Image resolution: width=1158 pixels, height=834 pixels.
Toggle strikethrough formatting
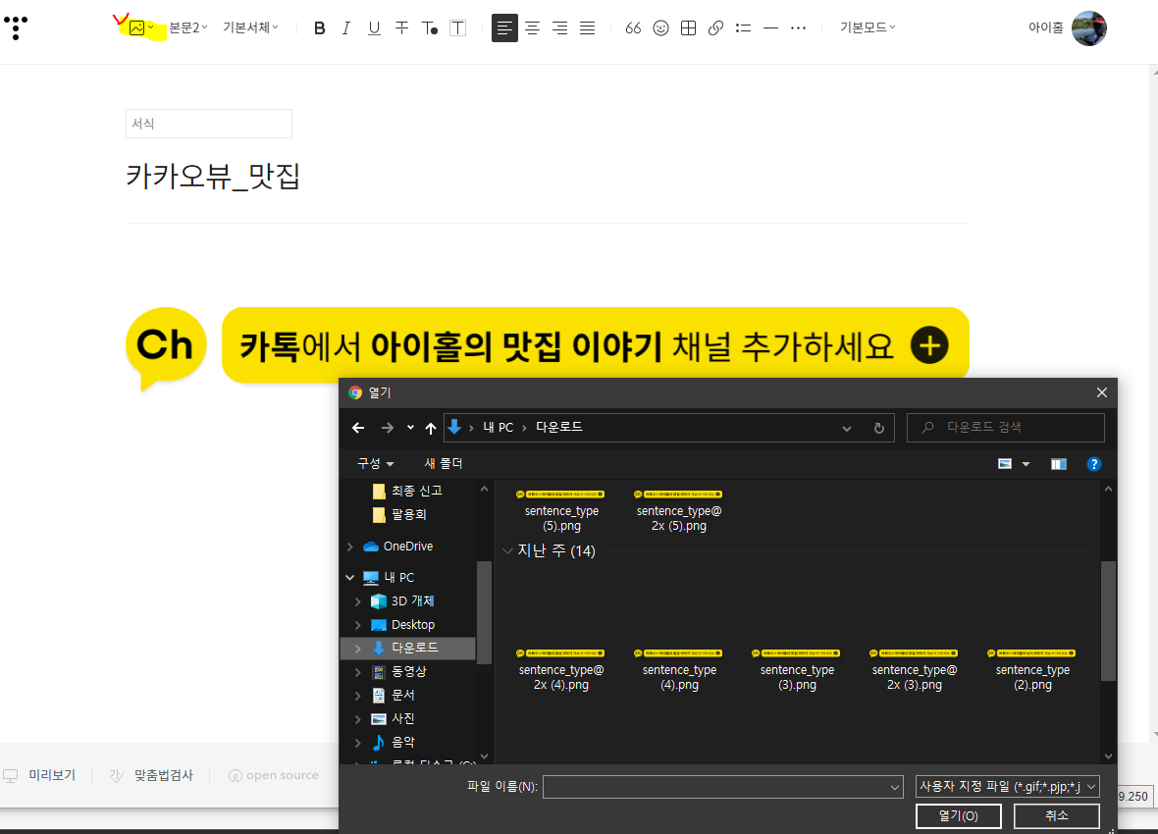401,28
